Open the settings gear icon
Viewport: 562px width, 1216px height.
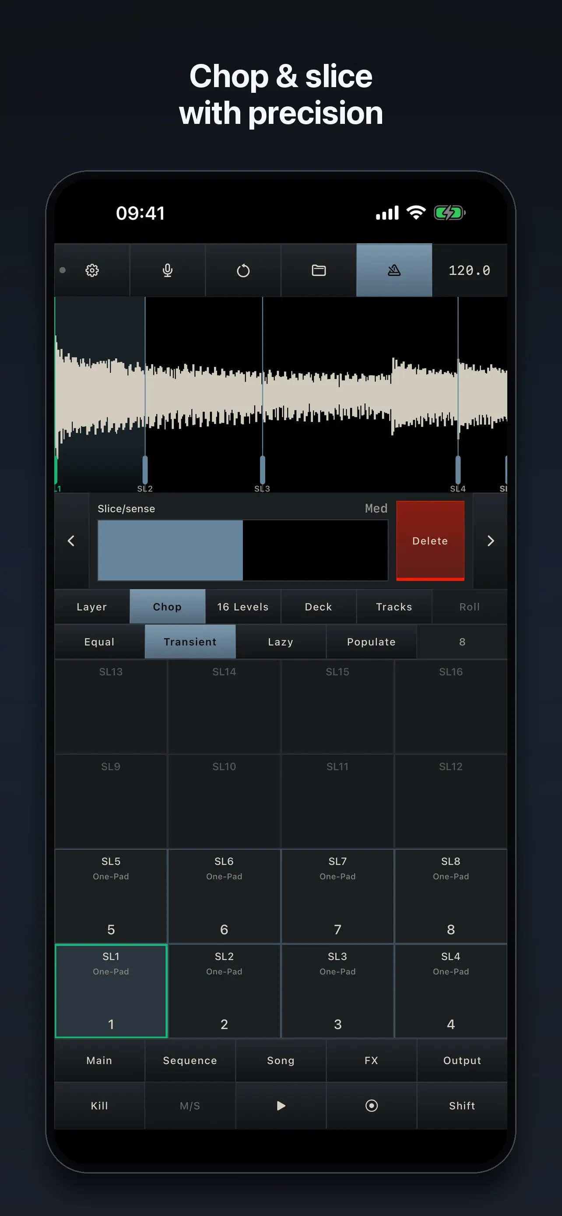(92, 271)
